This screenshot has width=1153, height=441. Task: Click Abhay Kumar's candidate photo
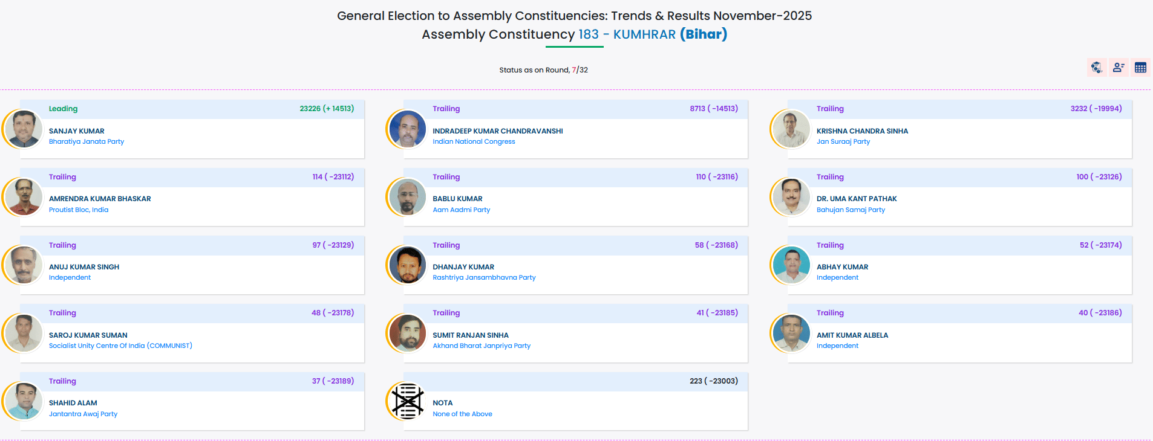tap(791, 265)
